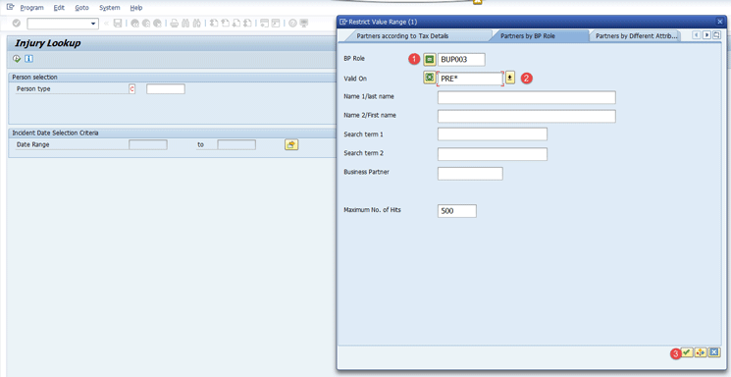The image size is (731, 377).
Task: Click the Person type input field
Action: pos(166,89)
